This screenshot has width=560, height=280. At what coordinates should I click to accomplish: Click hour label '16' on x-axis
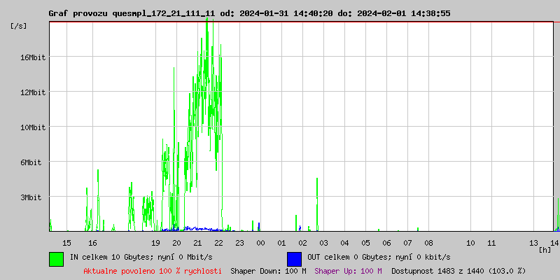point(93,243)
